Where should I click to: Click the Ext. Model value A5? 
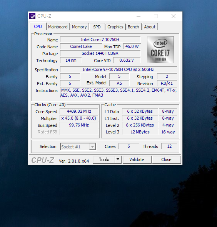(x=119, y=83)
